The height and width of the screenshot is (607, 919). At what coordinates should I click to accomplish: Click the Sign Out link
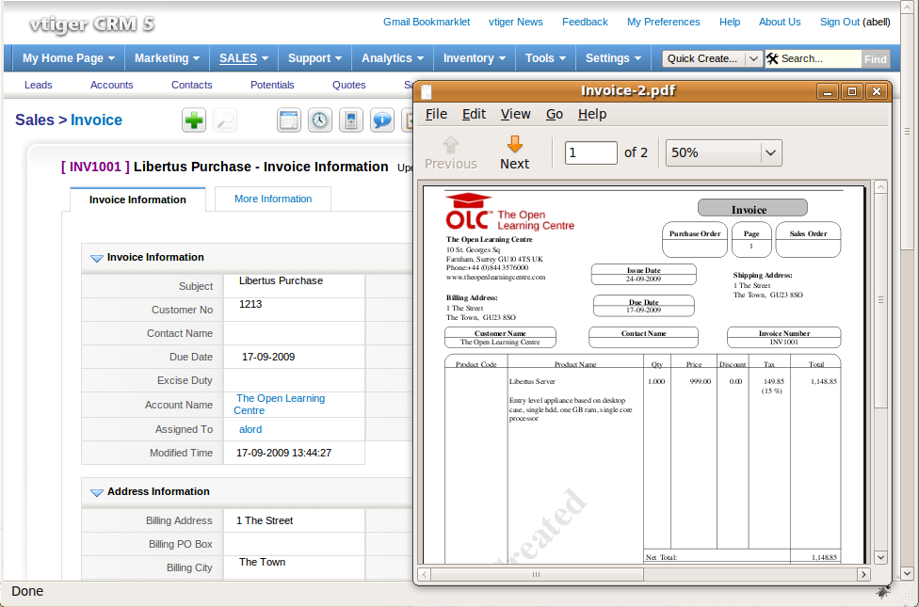pos(840,22)
